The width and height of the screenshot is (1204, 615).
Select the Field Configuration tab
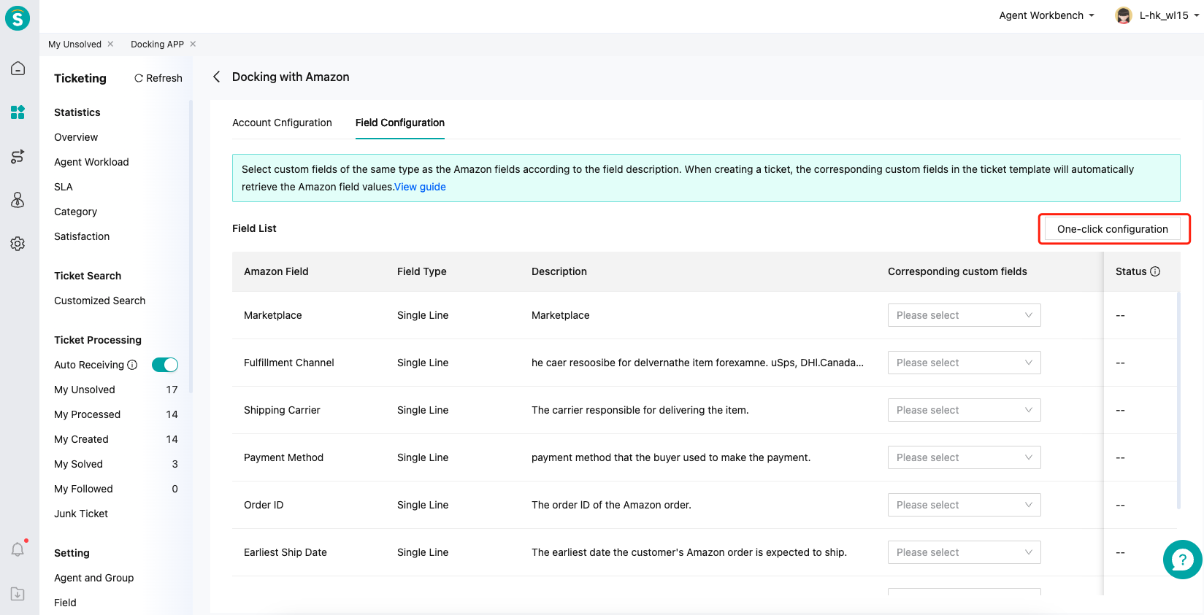[400, 123]
